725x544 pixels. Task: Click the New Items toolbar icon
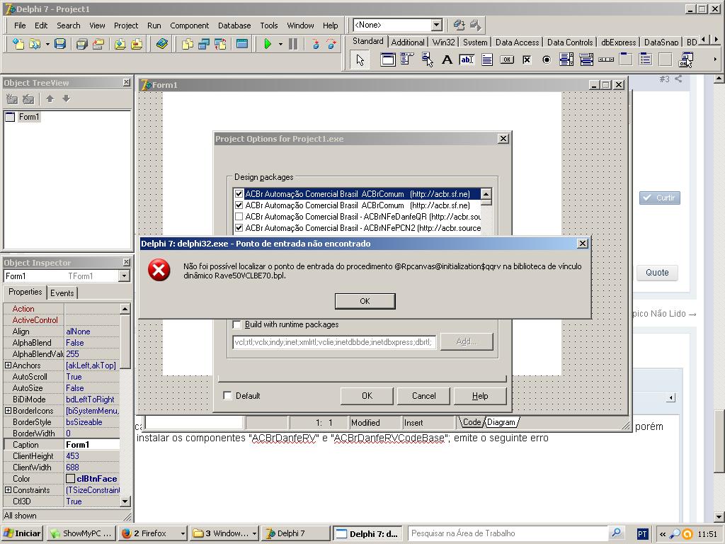click(18, 44)
